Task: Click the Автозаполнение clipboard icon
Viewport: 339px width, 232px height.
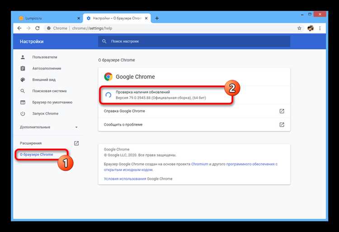Action: (23, 68)
